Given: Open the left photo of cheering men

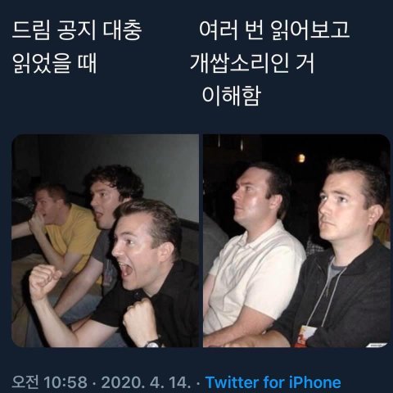Looking at the screenshot, I should (105, 241).
